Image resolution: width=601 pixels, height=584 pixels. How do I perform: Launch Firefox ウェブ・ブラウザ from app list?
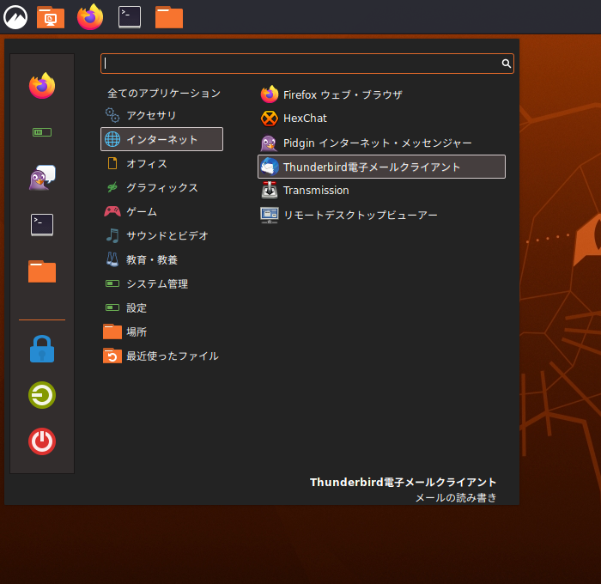pyautogui.click(x=381, y=94)
